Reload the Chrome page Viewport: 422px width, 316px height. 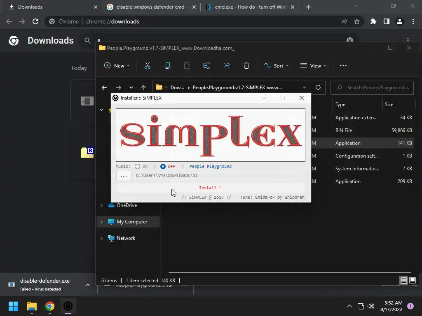click(x=35, y=21)
